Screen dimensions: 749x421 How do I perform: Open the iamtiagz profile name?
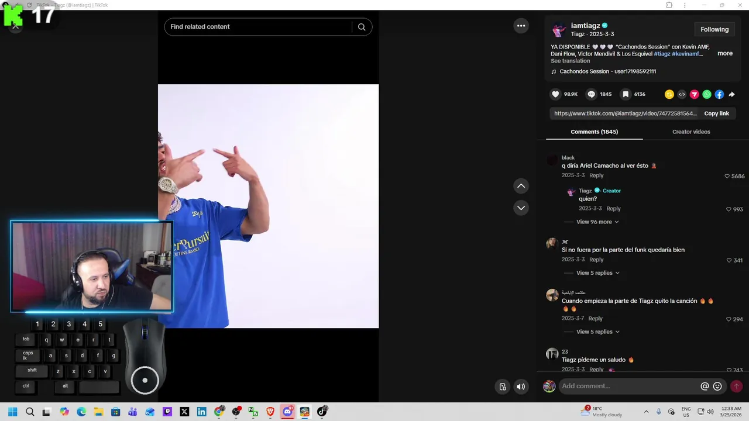(586, 26)
